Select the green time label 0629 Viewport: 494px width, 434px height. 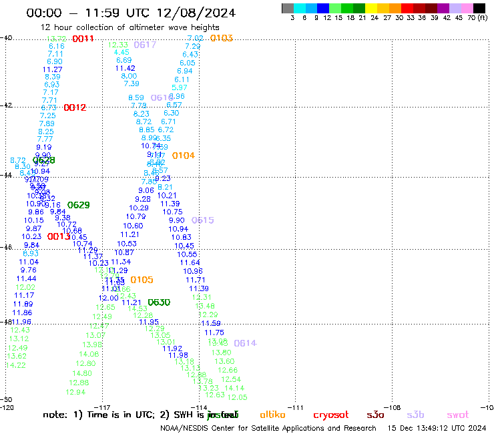(79, 205)
